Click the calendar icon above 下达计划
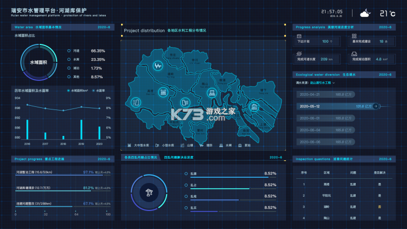The height and width of the screenshot is (229, 407). 299,36
